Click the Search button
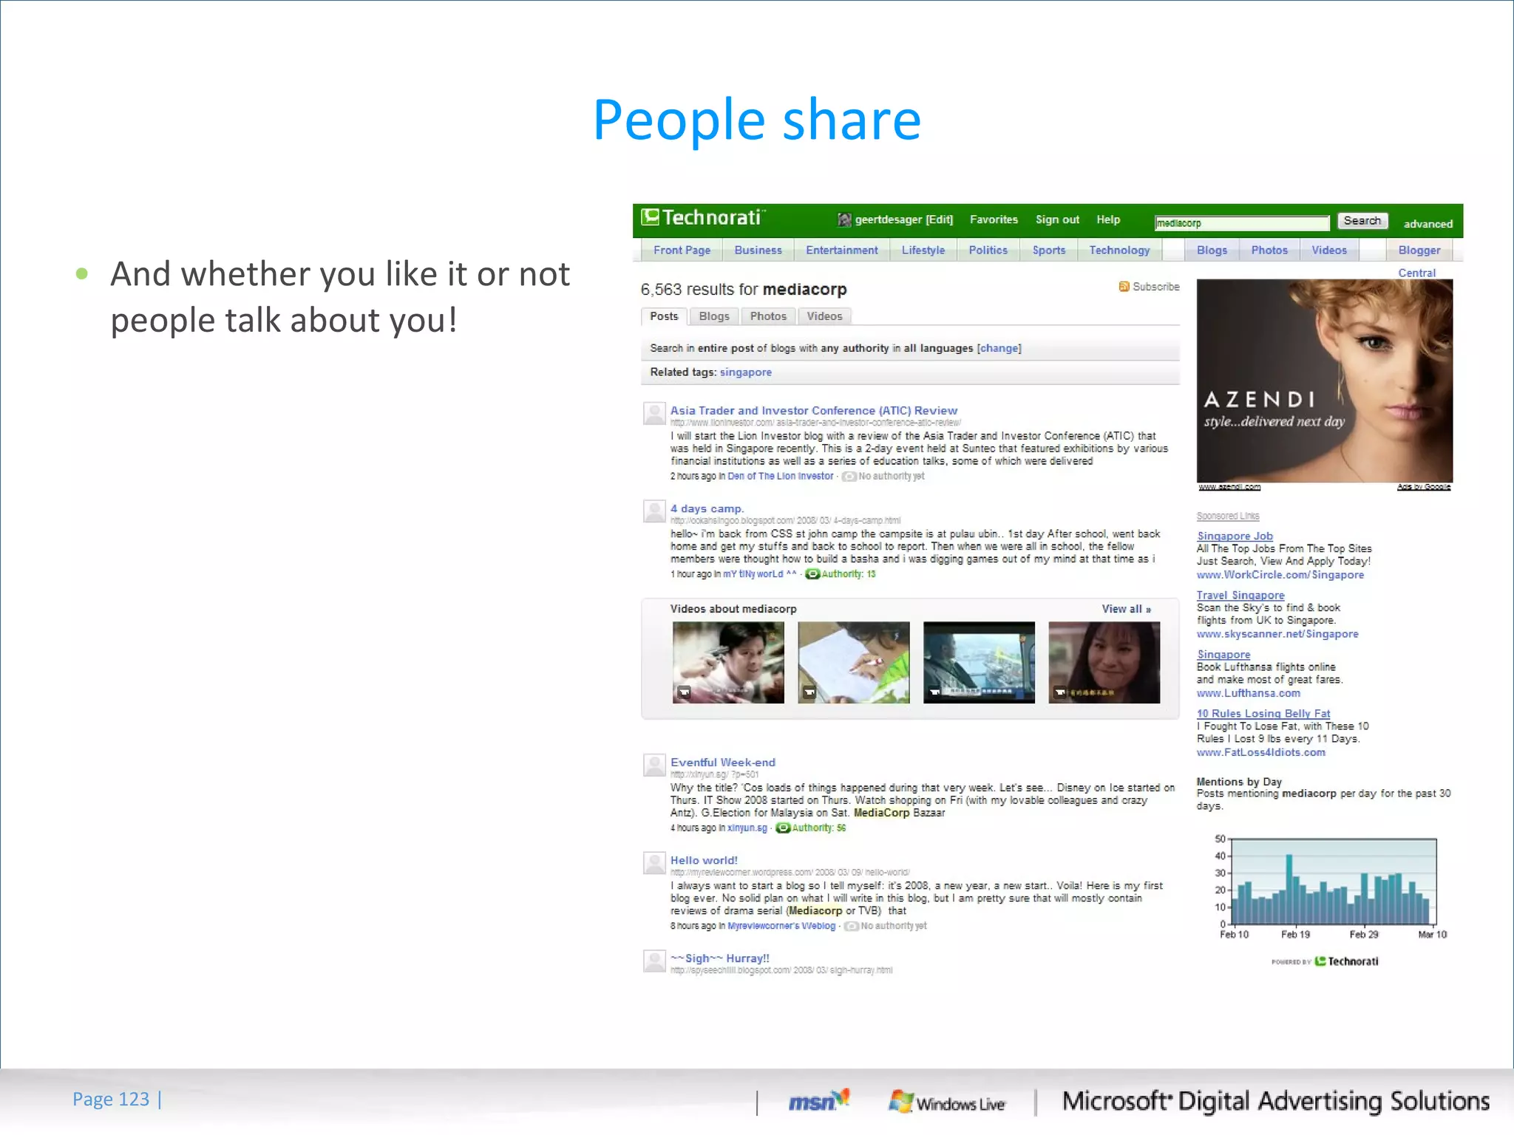1514x1135 pixels. pyautogui.click(x=1362, y=221)
